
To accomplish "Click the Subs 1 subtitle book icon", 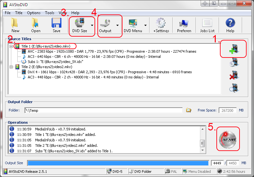I will [24, 62].
